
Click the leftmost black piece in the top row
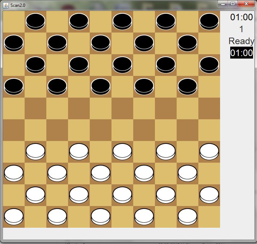point(35,21)
